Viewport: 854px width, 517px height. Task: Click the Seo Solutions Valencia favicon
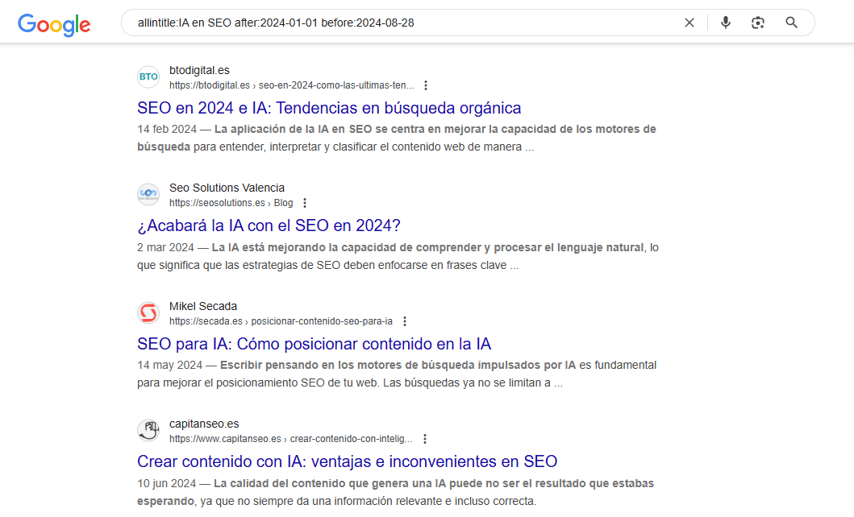coord(148,195)
